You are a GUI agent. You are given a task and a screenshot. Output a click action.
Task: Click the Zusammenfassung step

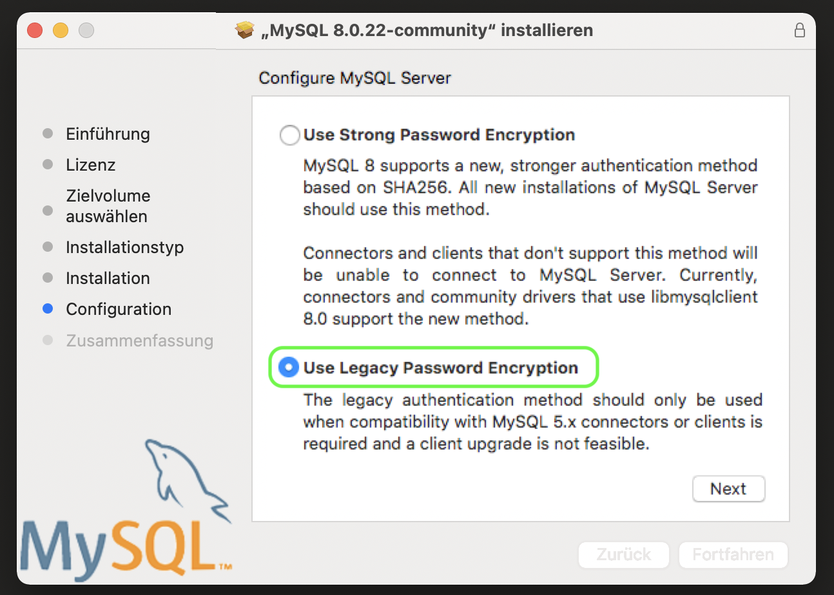139,340
